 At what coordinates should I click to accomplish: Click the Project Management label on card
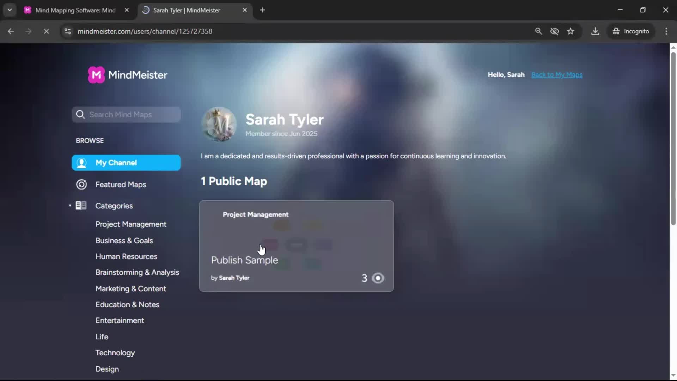(x=255, y=214)
